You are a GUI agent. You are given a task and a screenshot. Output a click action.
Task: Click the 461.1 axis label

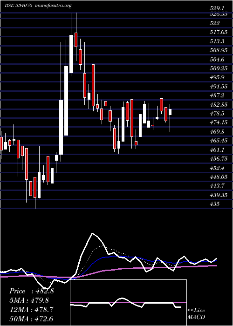point(217,150)
